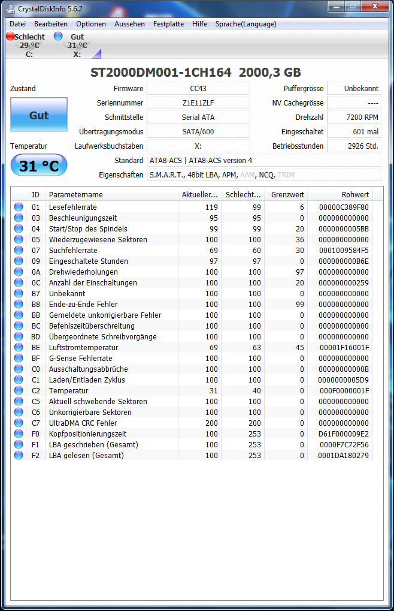This screenshot has height=611, width=394.
Task: Open the Datei menu
Action: [x=17, y=24]
